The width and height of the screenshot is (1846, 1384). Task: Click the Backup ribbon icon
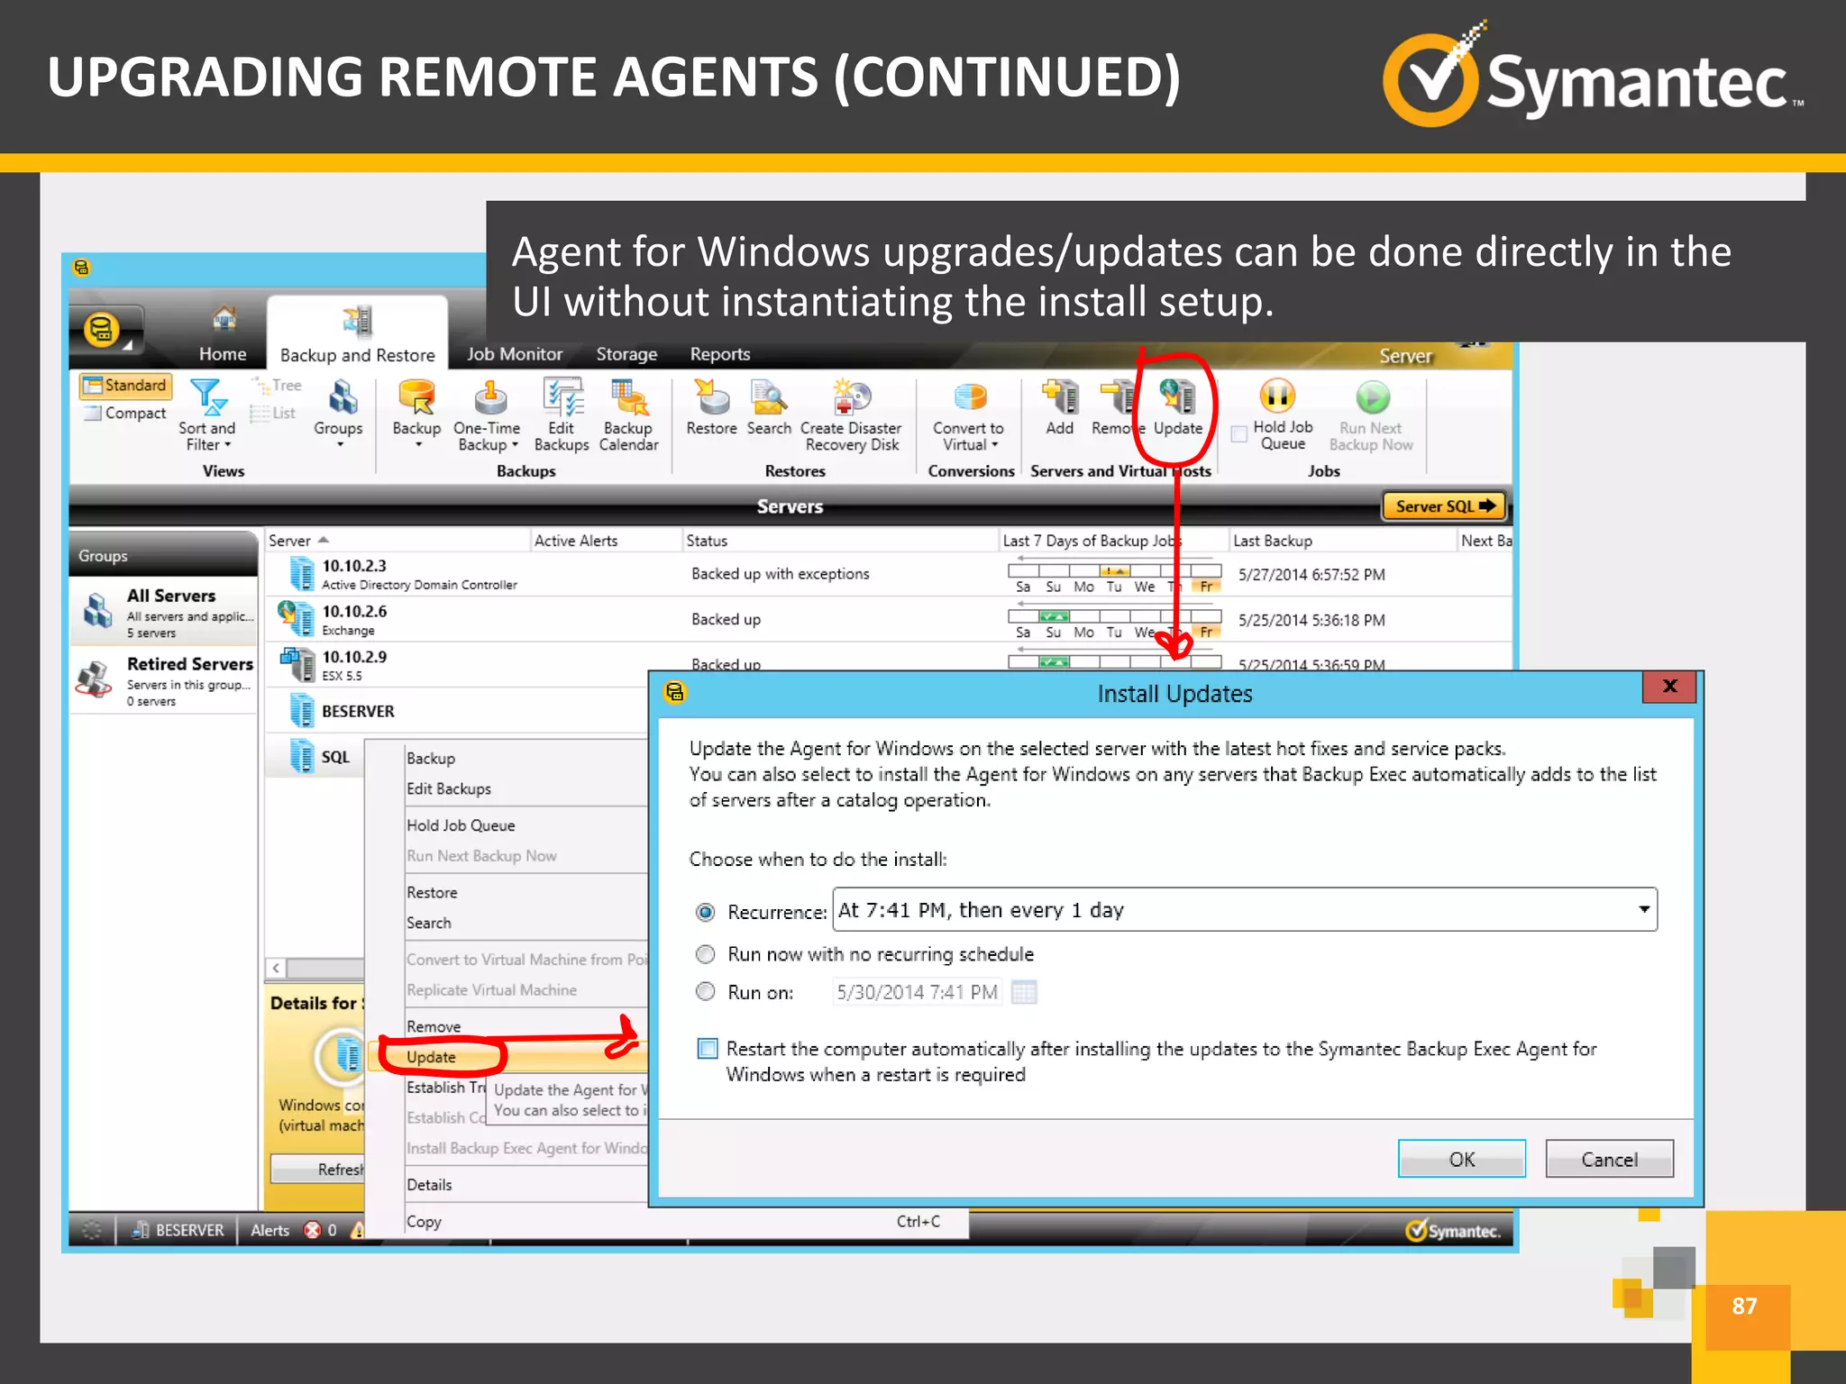(416, 397)
